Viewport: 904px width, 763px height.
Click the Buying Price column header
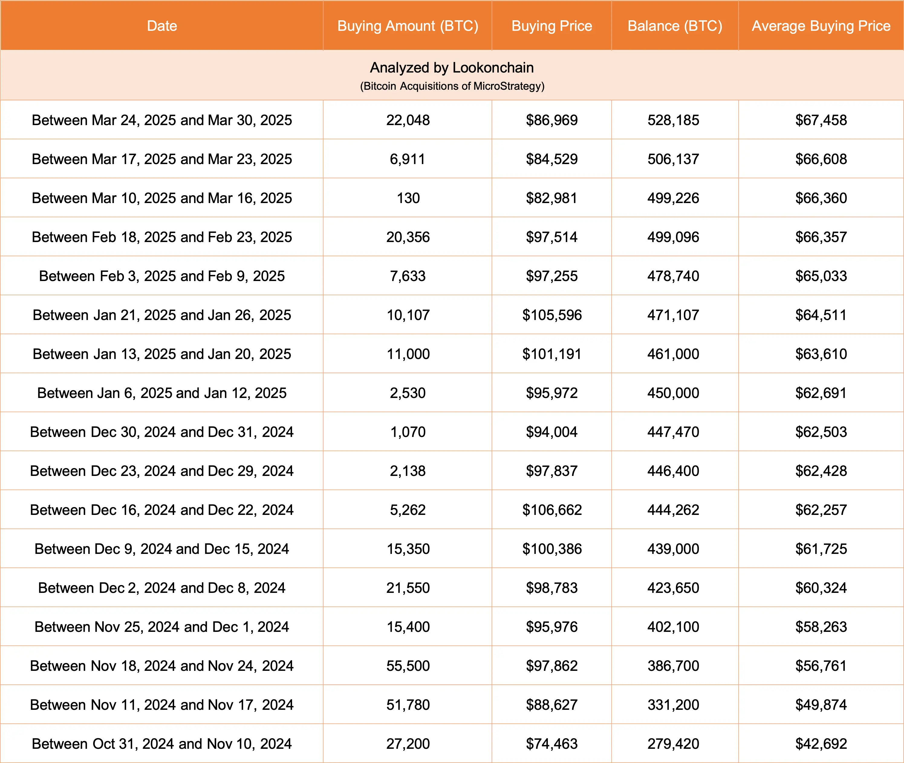tap(551, 25)
